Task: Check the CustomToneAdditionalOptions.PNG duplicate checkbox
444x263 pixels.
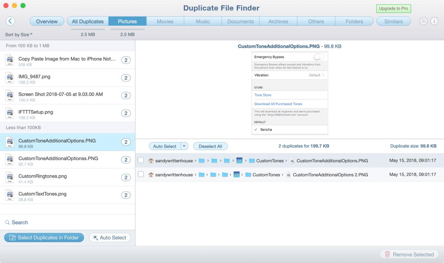Action: click(x=141, y=160)
